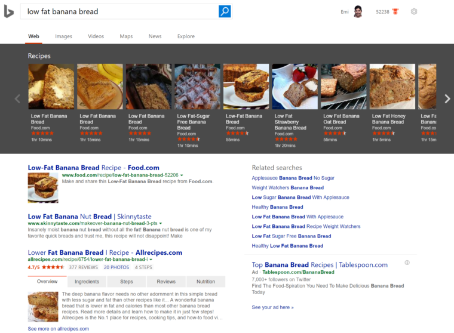Click the blue search magnifier button
The image size is (454, 333).
pos(225,11)
